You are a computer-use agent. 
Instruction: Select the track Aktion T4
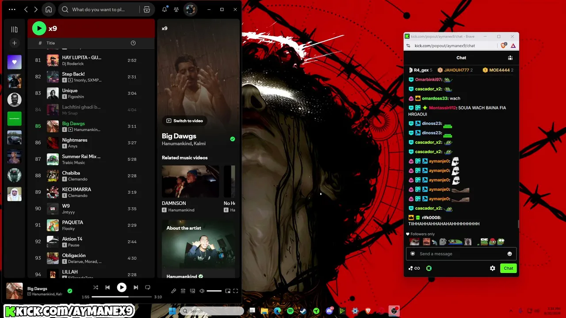tap(91, 242)
